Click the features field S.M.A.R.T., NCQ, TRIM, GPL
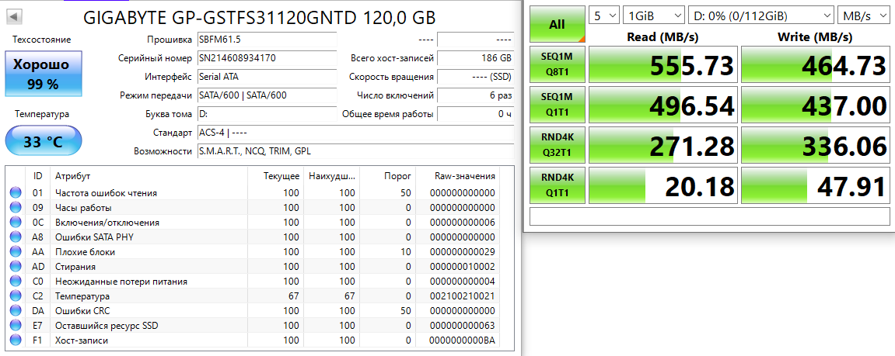The image size is (895, 356). click(355, 151)
